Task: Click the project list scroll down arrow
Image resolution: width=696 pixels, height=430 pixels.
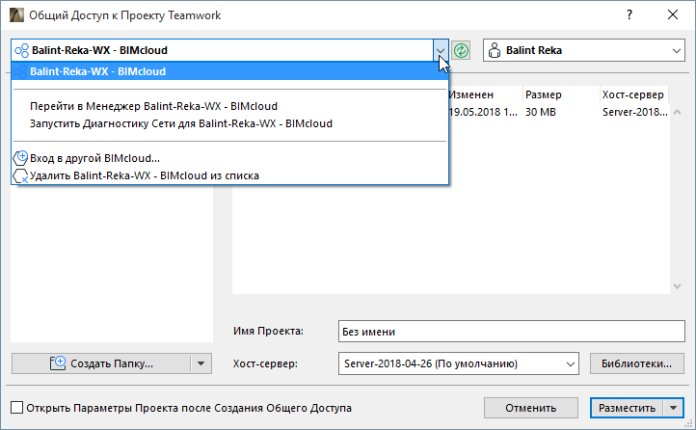Action: tap(678, 286)
